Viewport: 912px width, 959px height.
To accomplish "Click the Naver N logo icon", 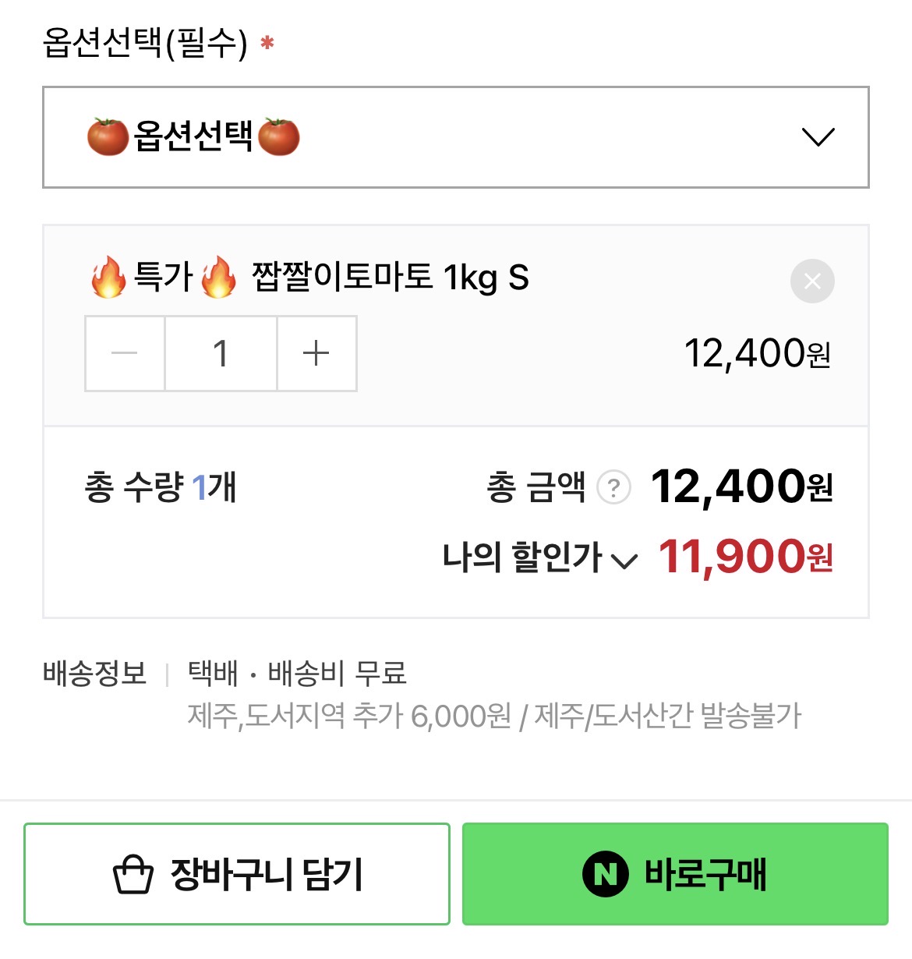I will pos(605,874).
